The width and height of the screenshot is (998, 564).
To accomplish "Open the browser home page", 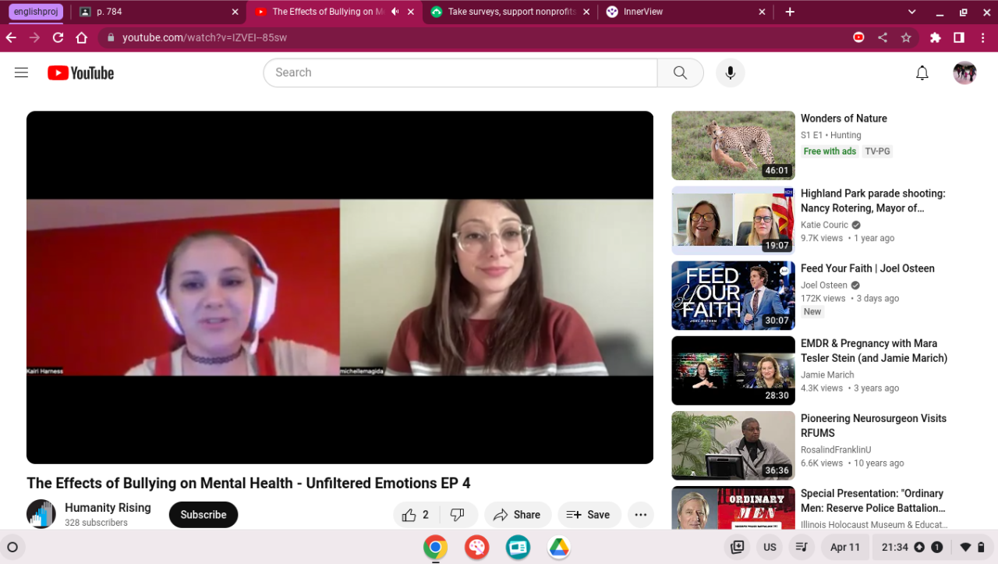I will [x=81, y=37].
